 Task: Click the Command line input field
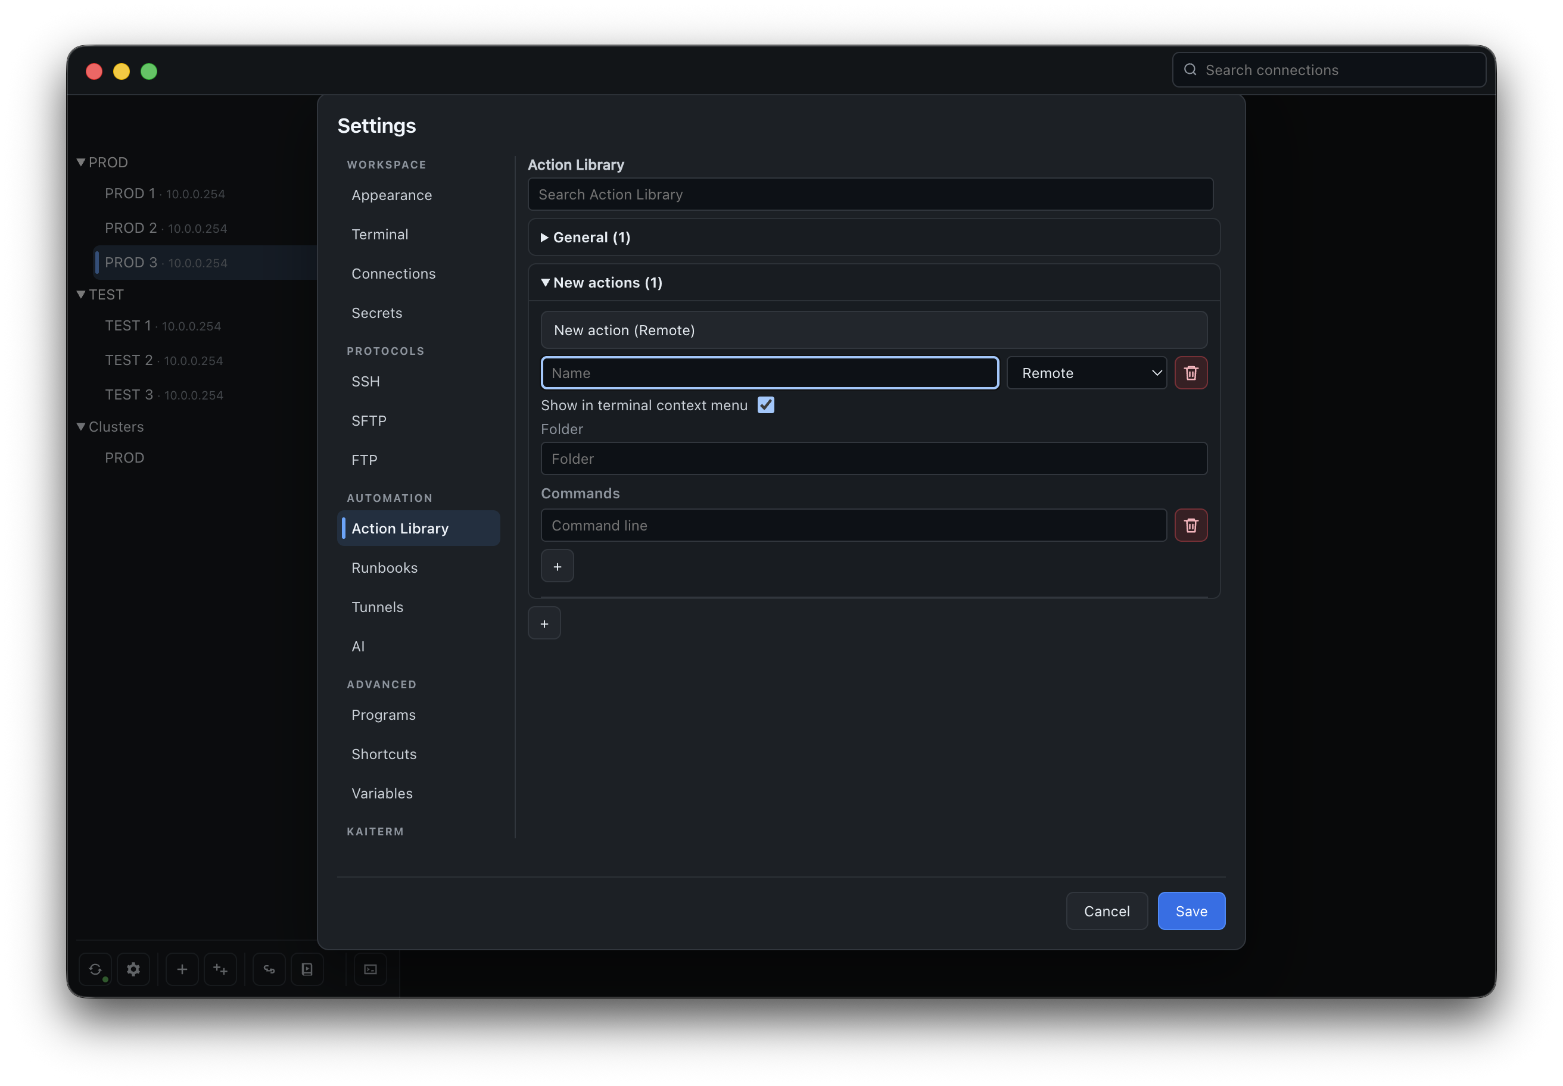point(854,525)
